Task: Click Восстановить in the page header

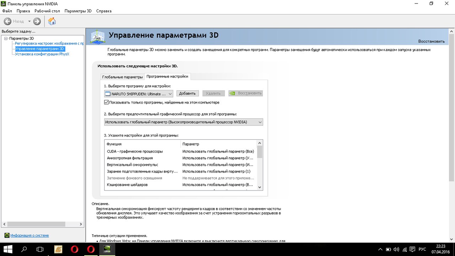Action: [x=431, y=41]
